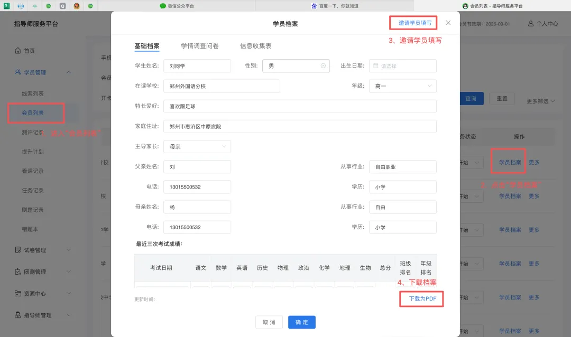The image size is (571, 337).
Task: Open the 团测管理 sidebar icon
Action: (x=19, y=272)
